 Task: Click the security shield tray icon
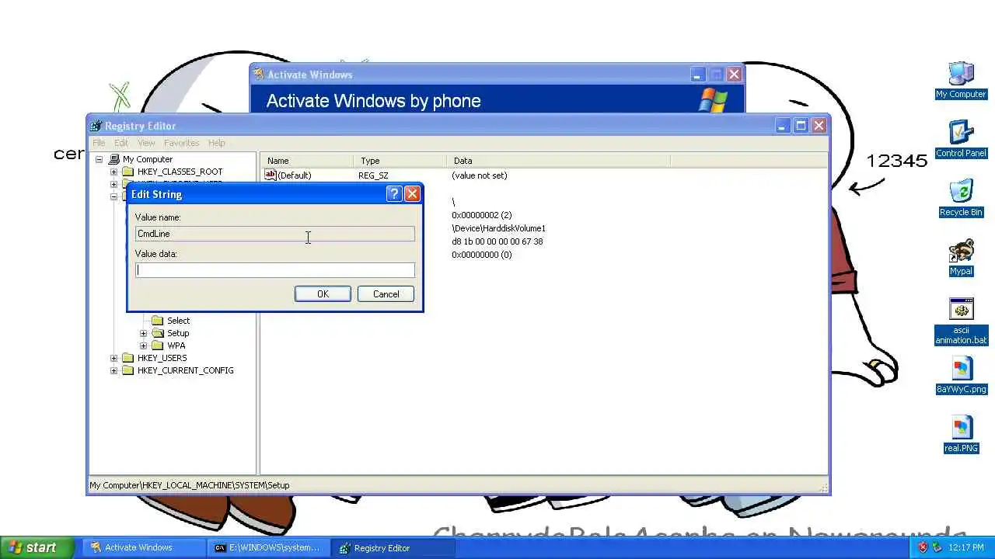tap(923, 547)
